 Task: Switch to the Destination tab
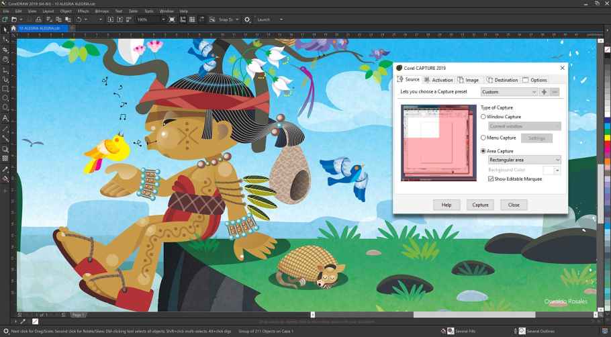502,80
